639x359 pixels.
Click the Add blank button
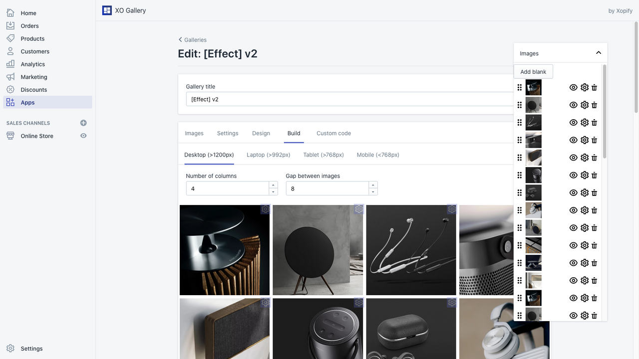click(533, 71)
